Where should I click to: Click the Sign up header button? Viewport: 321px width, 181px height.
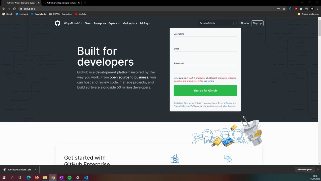(257, 23)
